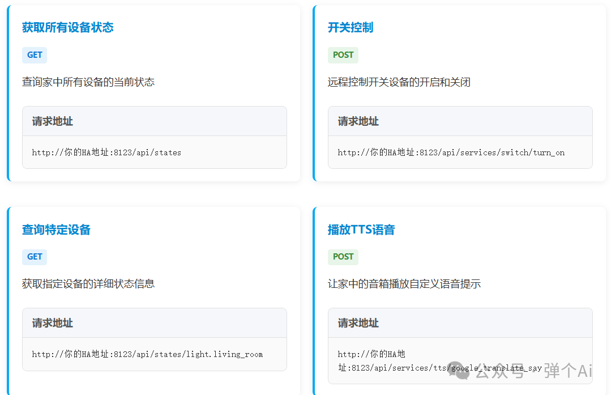Click 请求地址 header in 开关控制 card

[x=358, y=121]
